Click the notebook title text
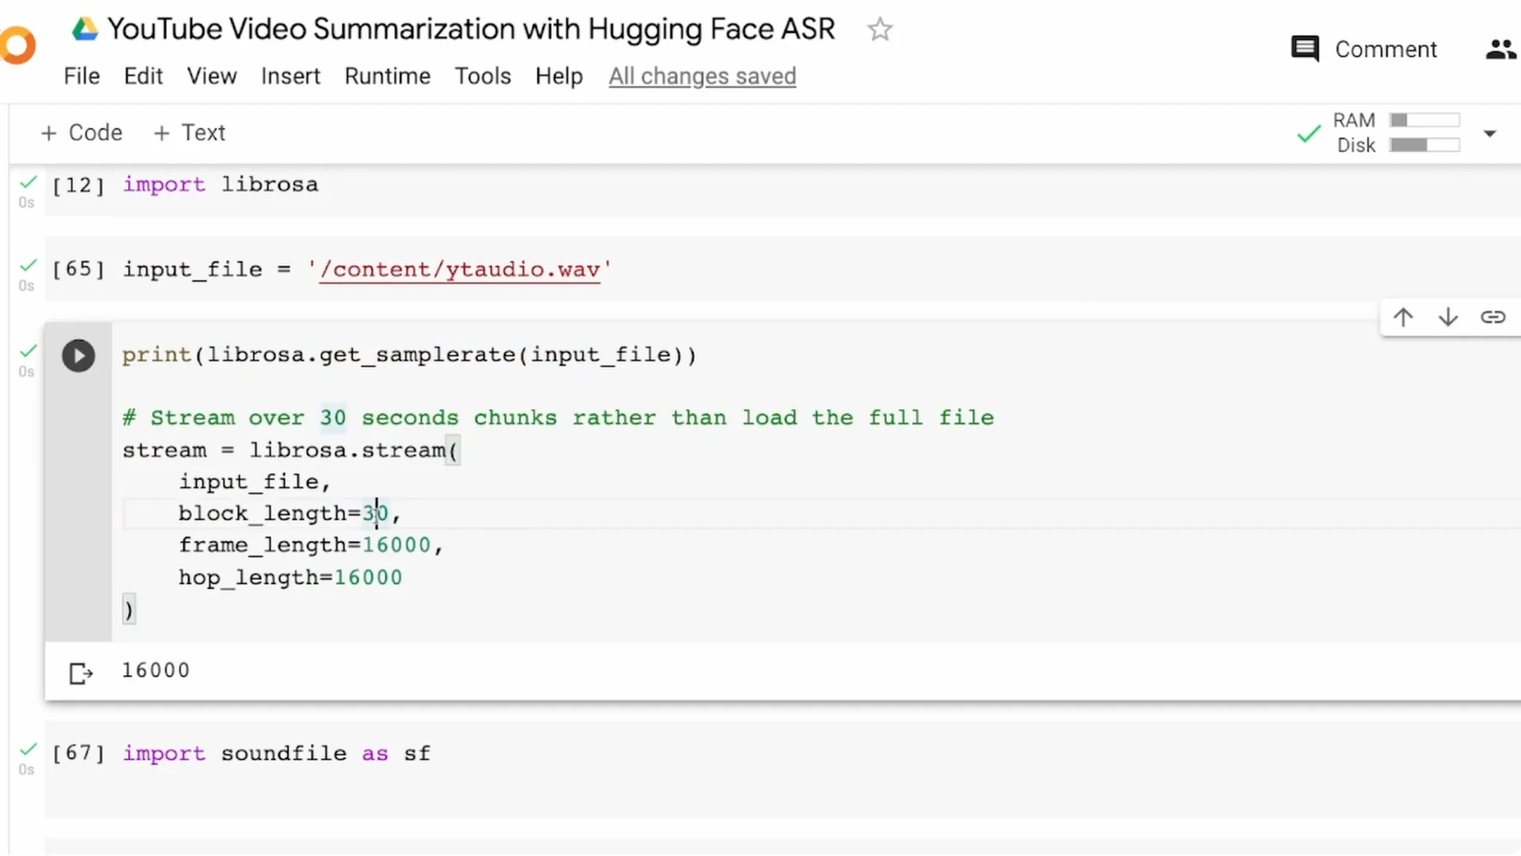The width and height of the screenshot is (1521, 856). (x=471, y=29)
